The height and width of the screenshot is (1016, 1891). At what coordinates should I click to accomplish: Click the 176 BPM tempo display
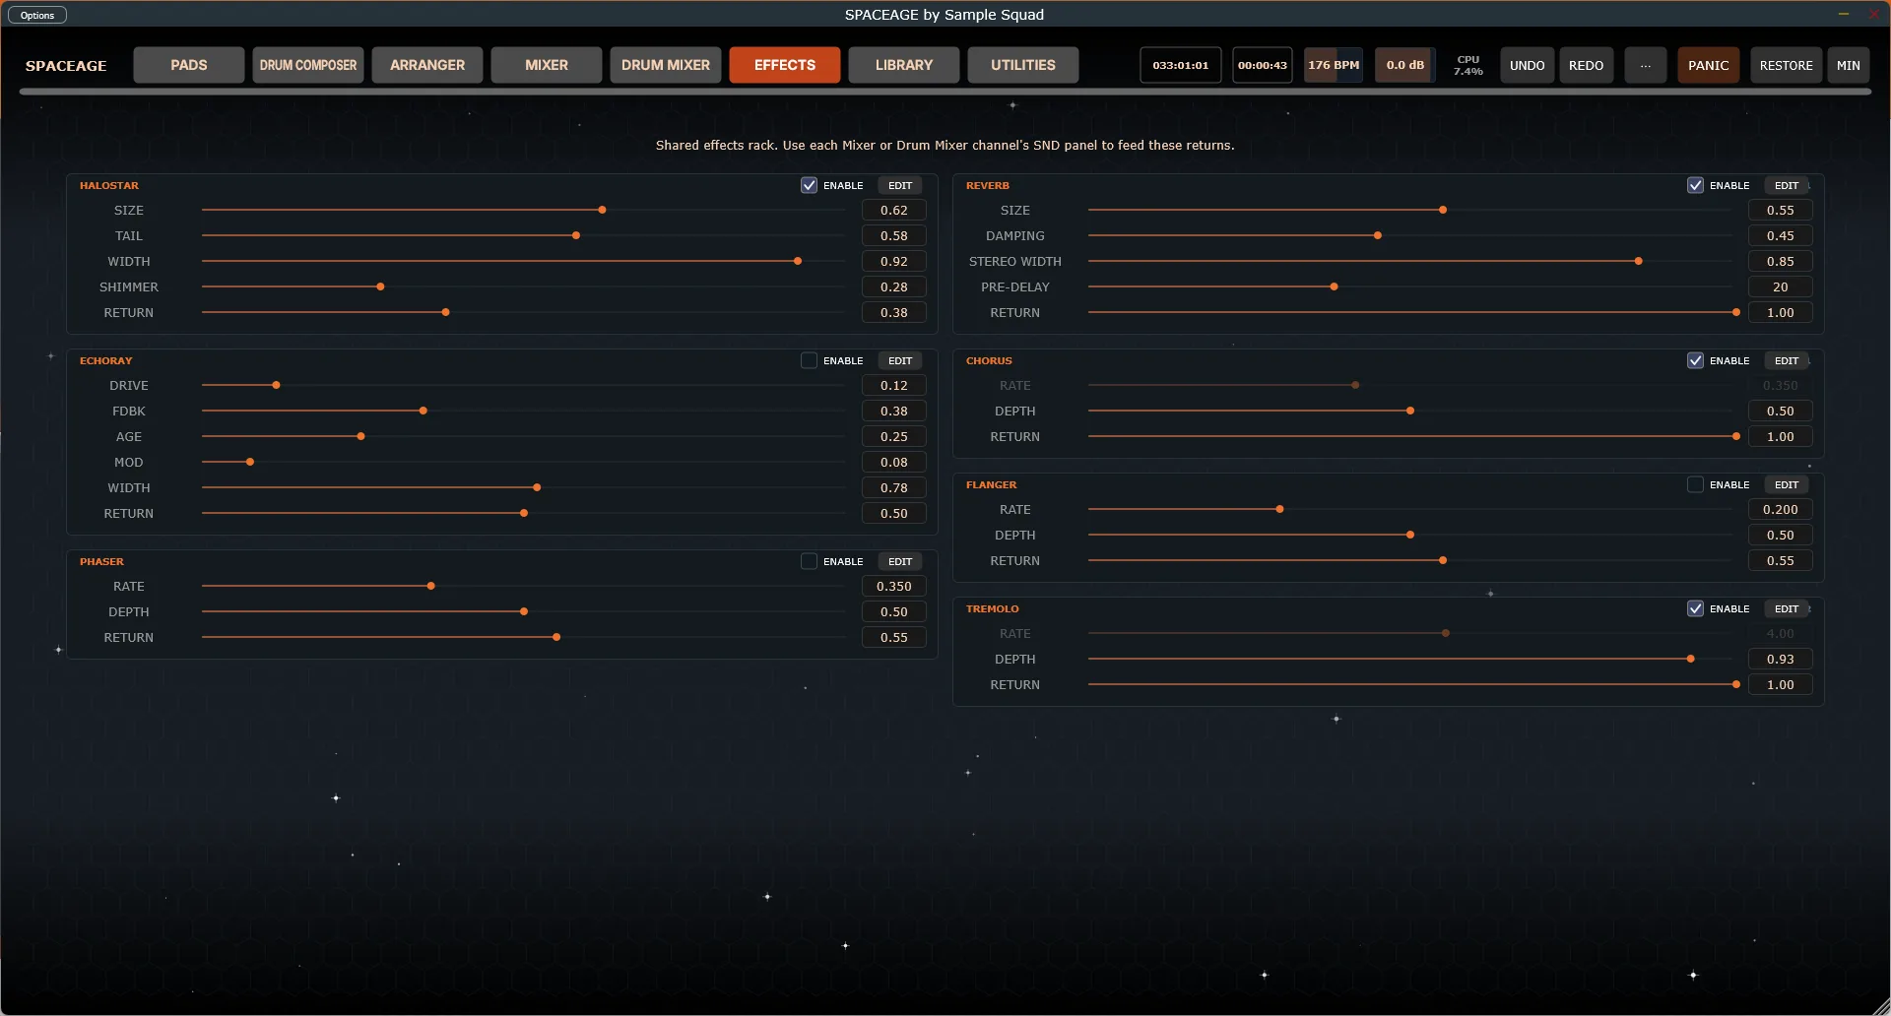click(x=1334, y=65)
